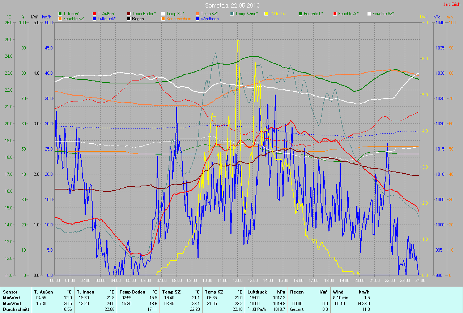Select the Sensor row header in table
The image size is (463, 313).
coord(10,292)
